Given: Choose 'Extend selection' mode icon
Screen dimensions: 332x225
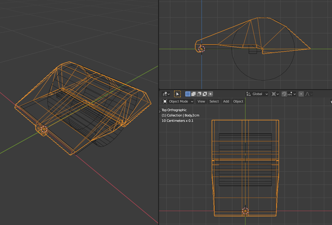Looking at the screenshot, I should point(194,94).
